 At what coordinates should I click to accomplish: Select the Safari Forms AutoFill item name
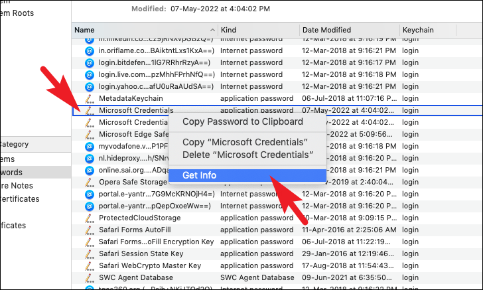pos(135,230)
